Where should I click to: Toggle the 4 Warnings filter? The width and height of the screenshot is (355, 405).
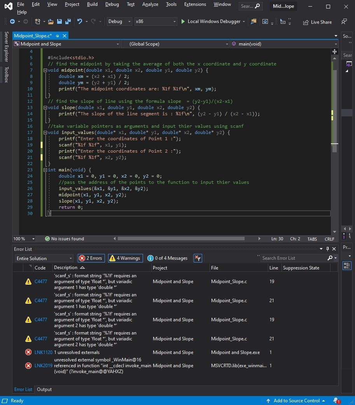125,258
